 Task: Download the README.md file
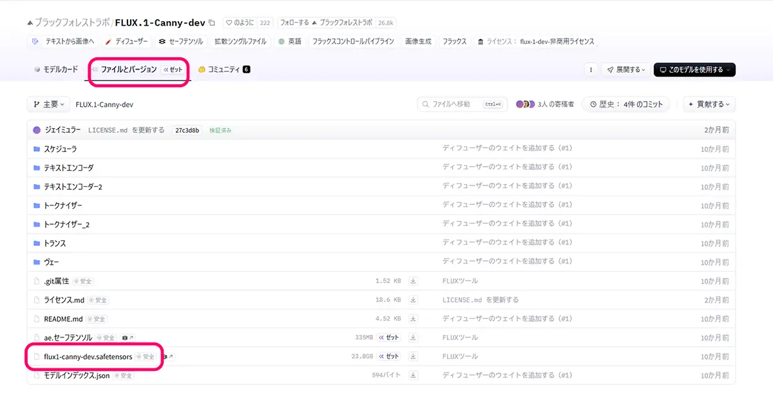coord(414,319)
